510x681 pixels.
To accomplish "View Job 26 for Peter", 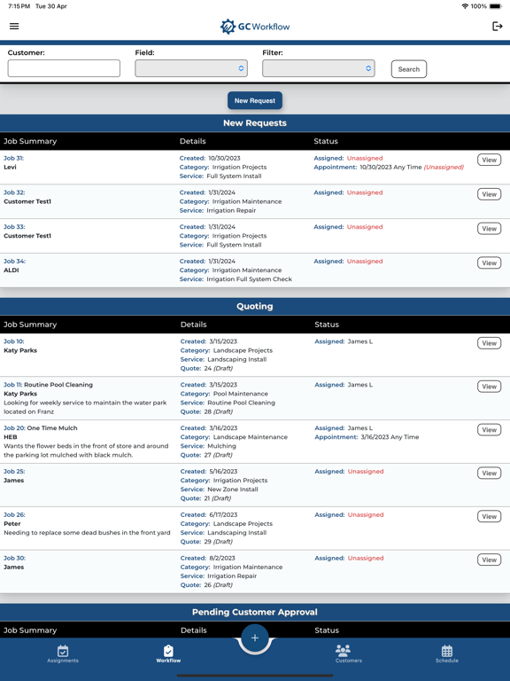I will point(489,516).
